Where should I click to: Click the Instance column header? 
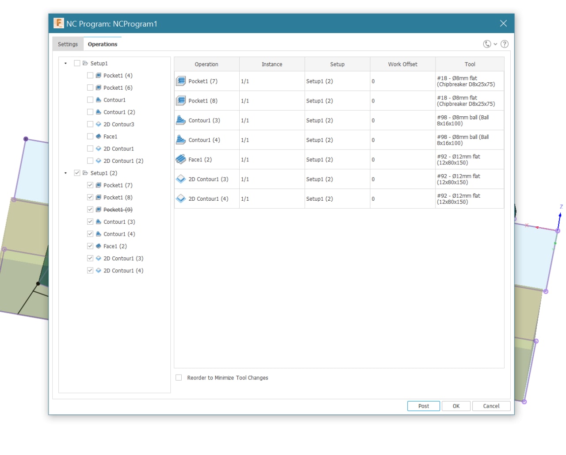coord(272,64)
